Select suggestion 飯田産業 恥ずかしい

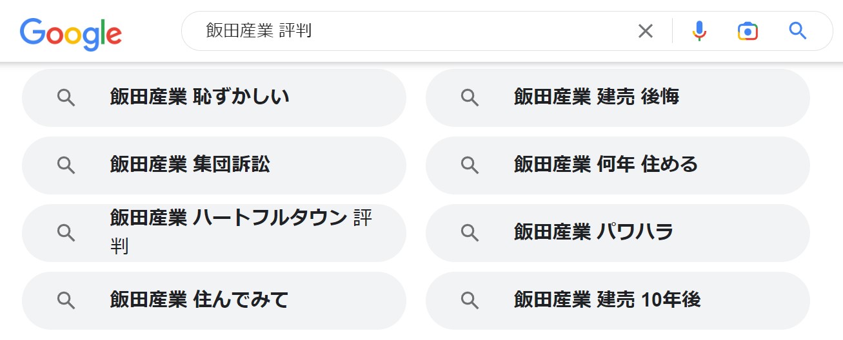[x=214, y=98]
